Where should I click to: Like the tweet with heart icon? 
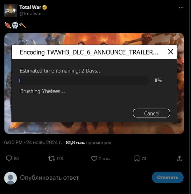(94, 158)
